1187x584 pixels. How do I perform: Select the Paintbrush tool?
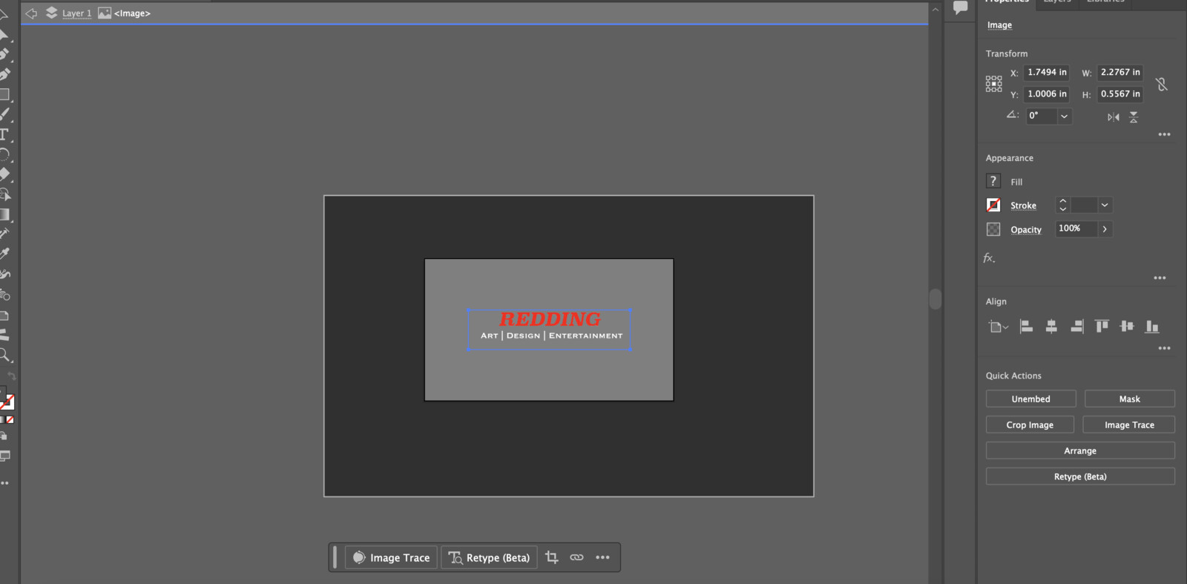tap(4, 114)
